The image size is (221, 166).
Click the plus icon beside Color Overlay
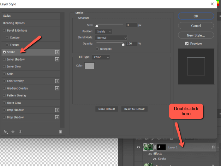[57, 81]
